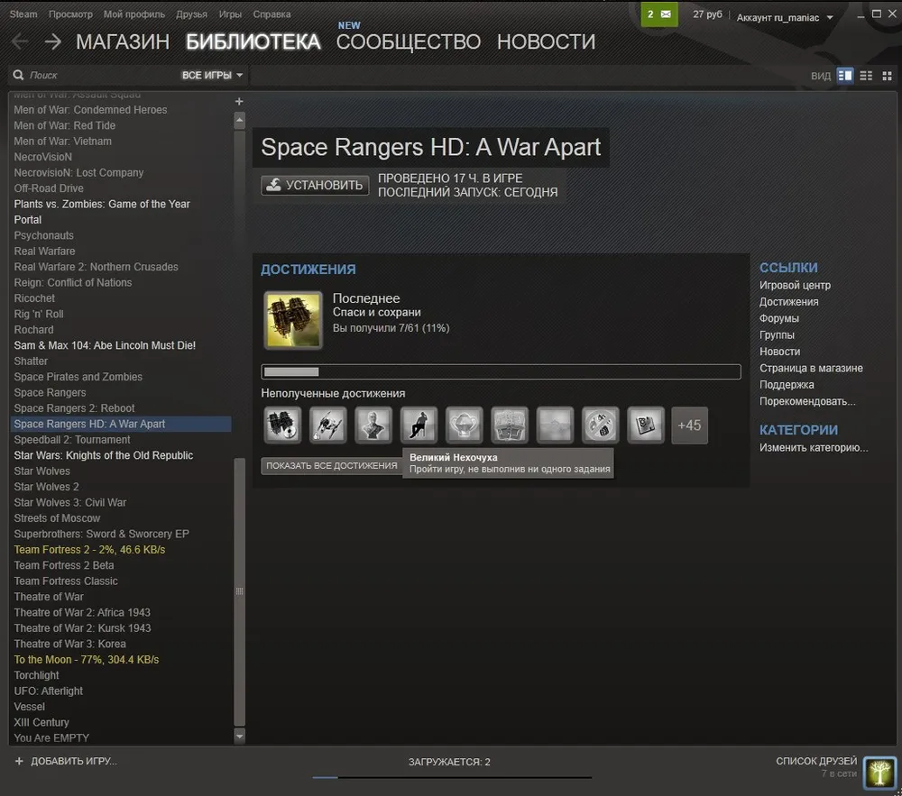
Task: Click the trophy cup achievement icon
Action: (x=464, y=425)
